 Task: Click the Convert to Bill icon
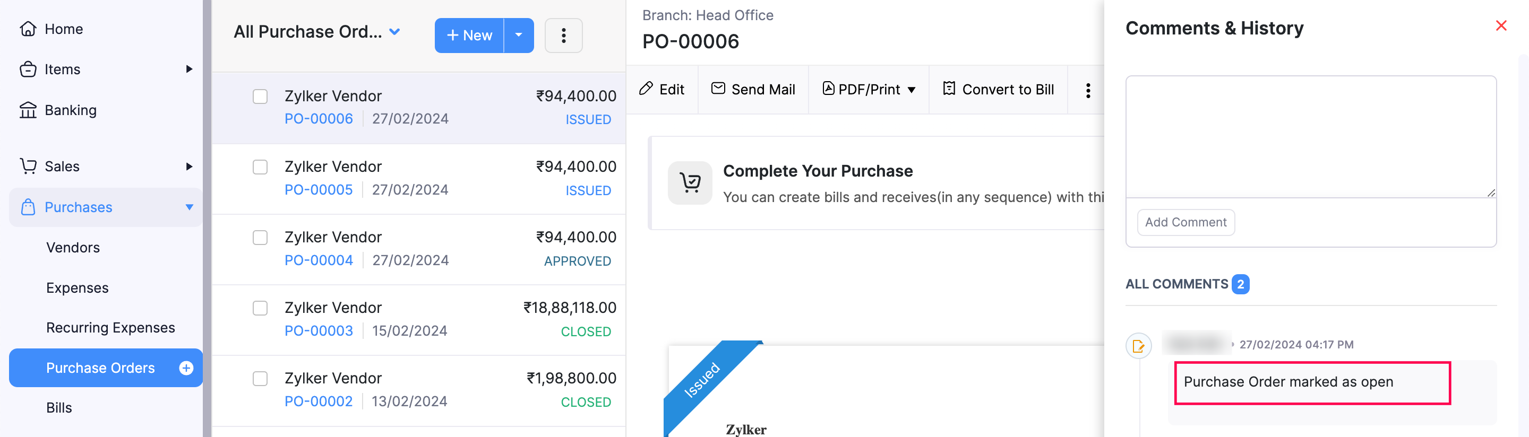(949, 89)
